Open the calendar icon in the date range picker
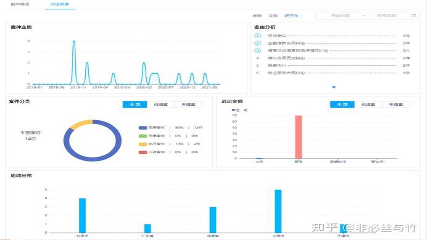Image resolution: width=427 pixels, height=240 pixels. [x=414, y=16]
